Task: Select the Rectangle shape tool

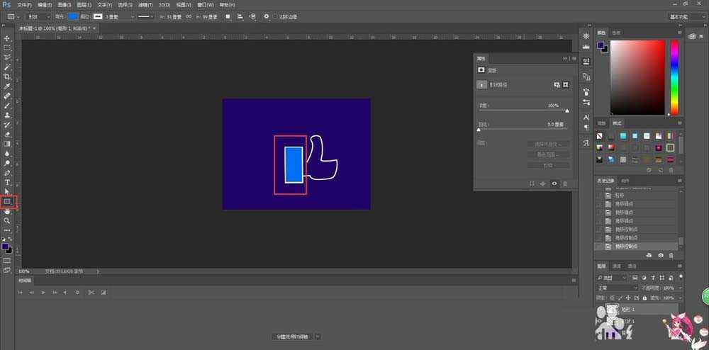Action: click(8, 201)
